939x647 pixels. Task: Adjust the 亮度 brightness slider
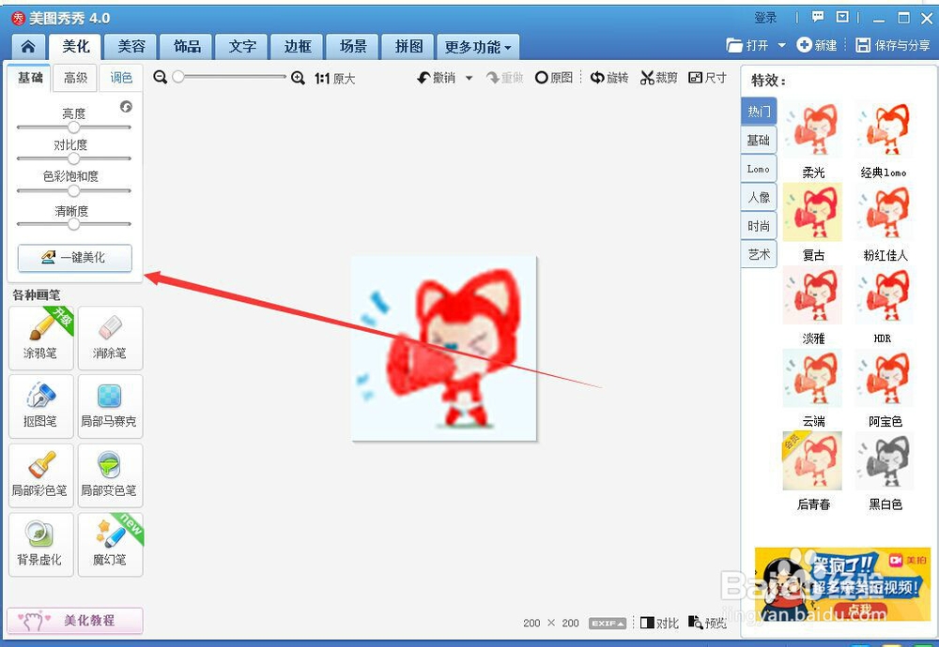[73, 128]
